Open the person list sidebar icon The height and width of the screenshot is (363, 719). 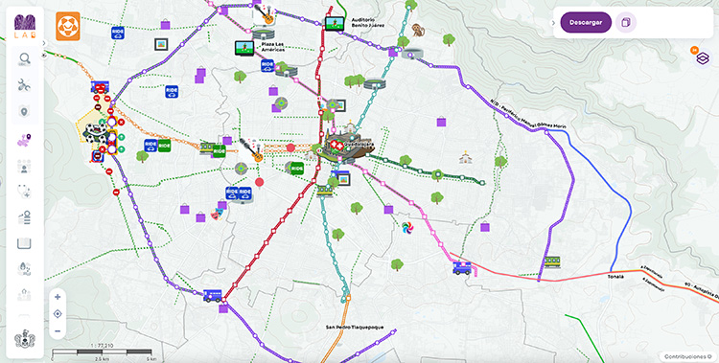(x=25, y=217)
